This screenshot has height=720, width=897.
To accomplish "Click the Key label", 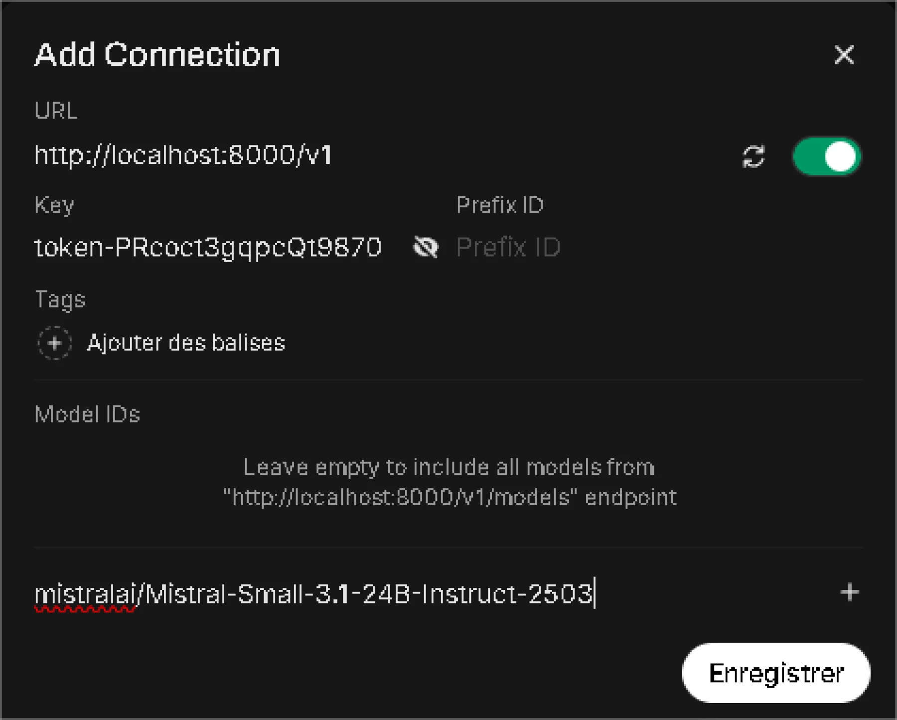I will click(x=54, y=205).
